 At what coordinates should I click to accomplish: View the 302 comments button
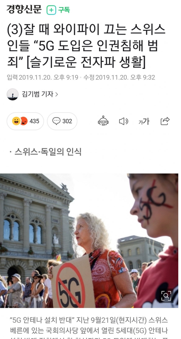pyautogui.click(x=62, y=121)
